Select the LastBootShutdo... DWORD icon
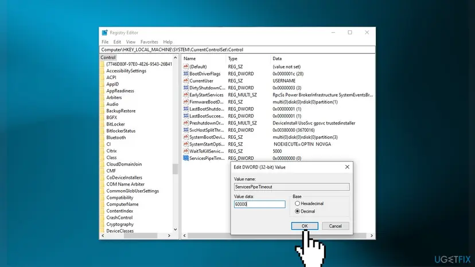Screen dimensions: 475x267 [x=186, y=109]
